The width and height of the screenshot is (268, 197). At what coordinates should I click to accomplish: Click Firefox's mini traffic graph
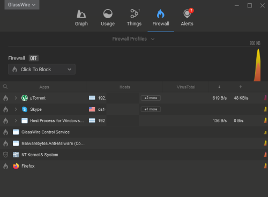coord(265,166)
